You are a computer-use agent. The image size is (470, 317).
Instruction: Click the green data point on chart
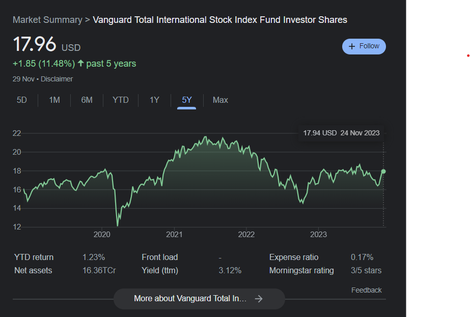(383, 171)
